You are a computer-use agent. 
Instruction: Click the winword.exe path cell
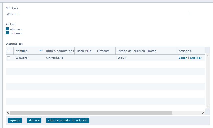[x=55, y=58]
